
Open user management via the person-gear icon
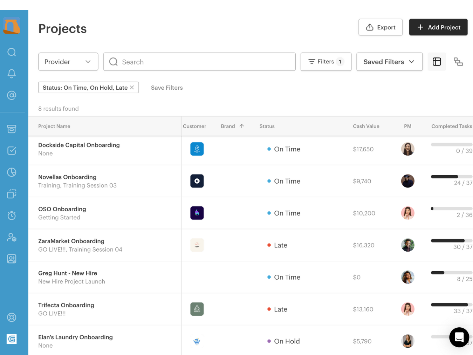click(x=12, y=237)
